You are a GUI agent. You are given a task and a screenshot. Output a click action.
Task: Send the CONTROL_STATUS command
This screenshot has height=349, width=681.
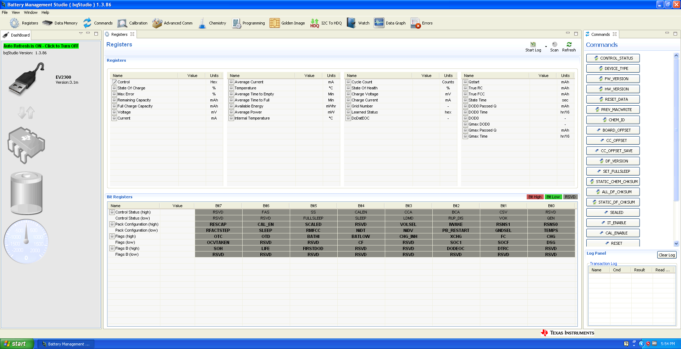(x=613, y=58)
